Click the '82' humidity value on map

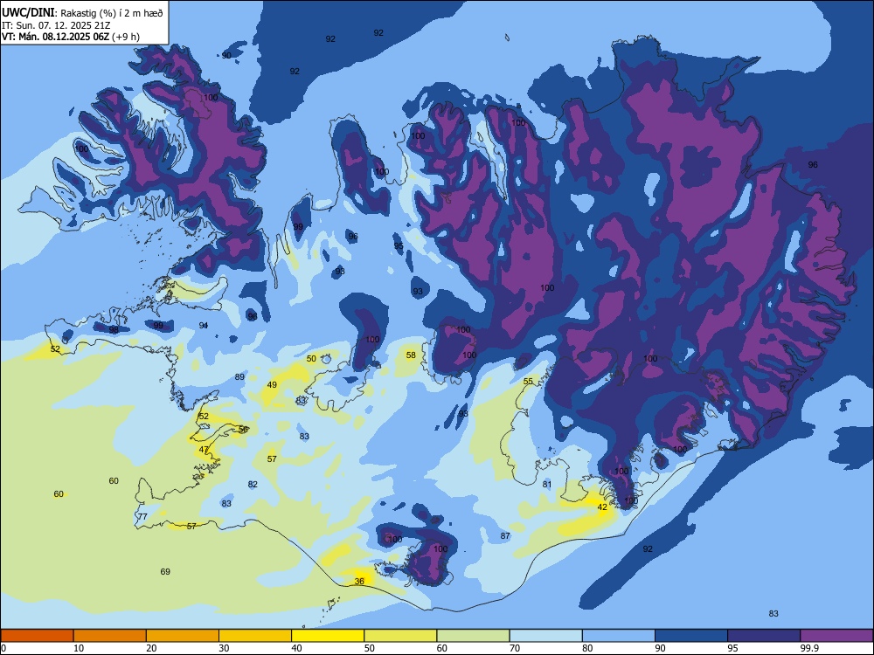pos(253,484)
